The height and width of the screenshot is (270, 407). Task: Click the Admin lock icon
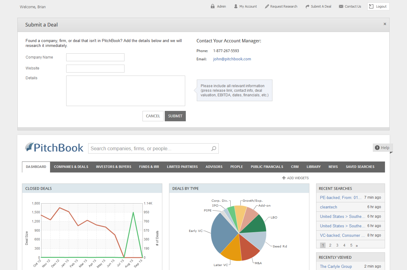[x=213, y=6]
